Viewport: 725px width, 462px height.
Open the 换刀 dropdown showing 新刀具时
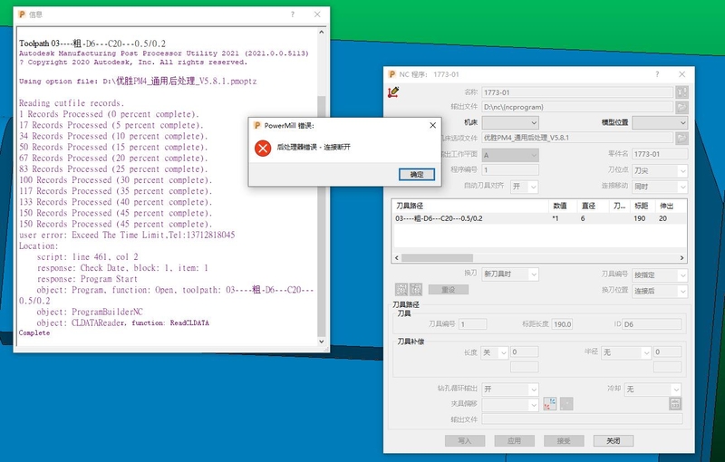[x=509, y=274]
